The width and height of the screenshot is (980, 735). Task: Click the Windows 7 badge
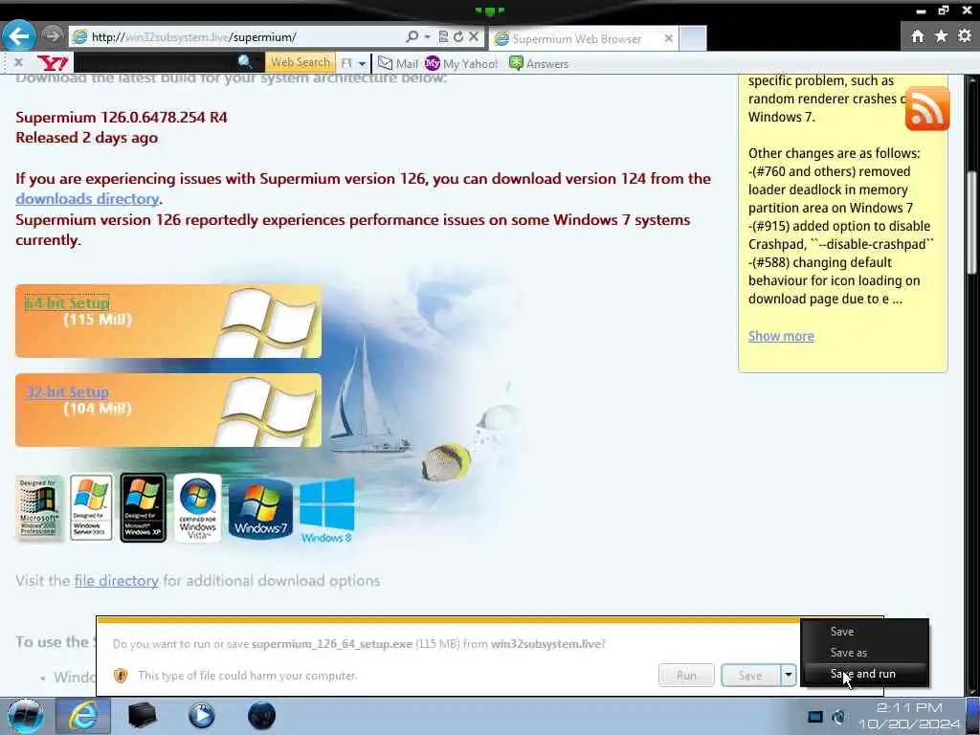(260, 509)
